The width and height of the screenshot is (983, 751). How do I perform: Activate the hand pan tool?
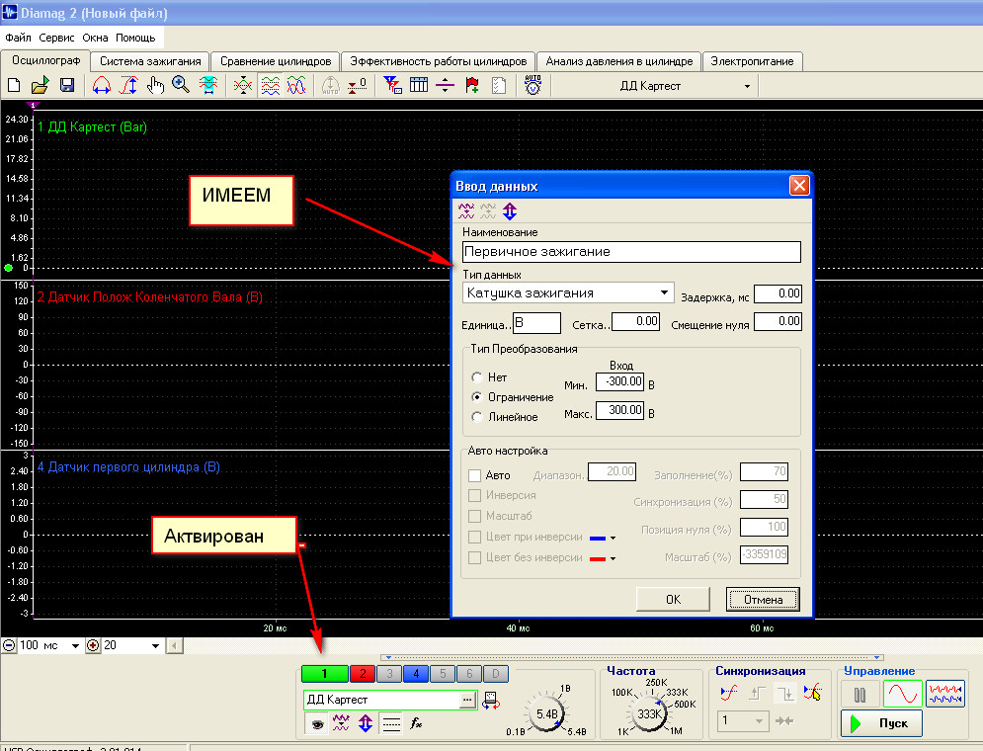[155, 85]
